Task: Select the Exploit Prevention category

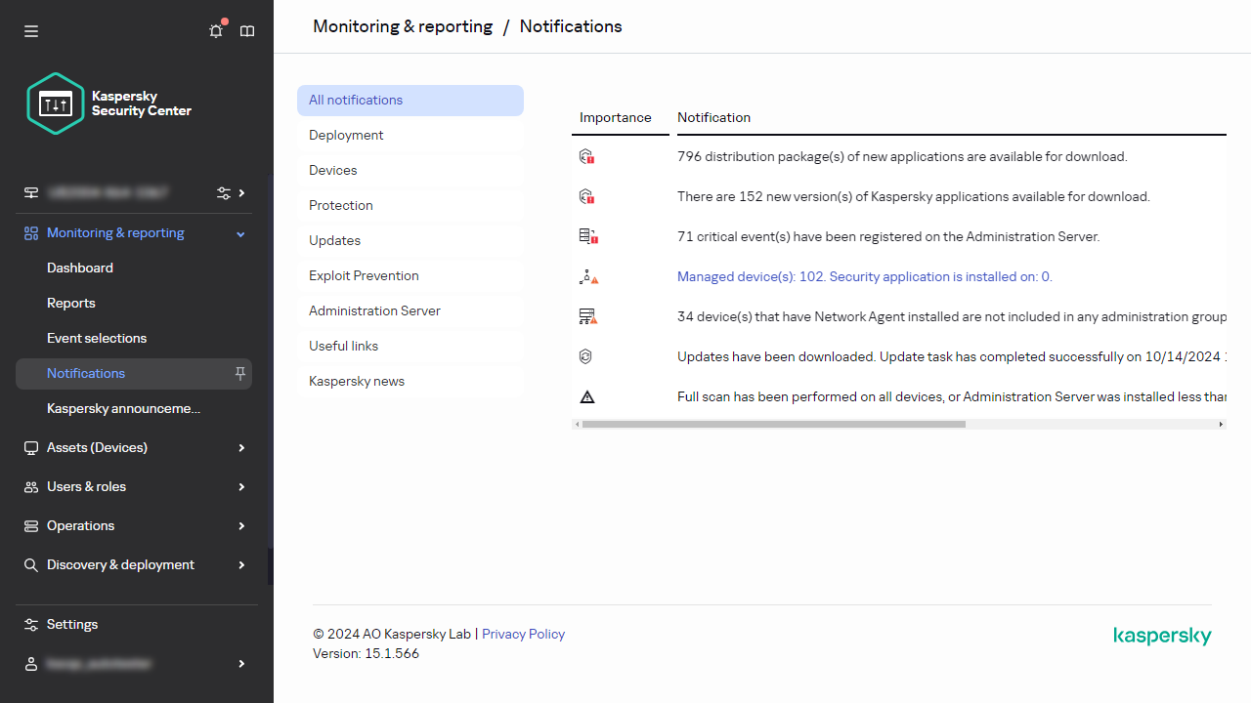Action: tap(364, 275)
